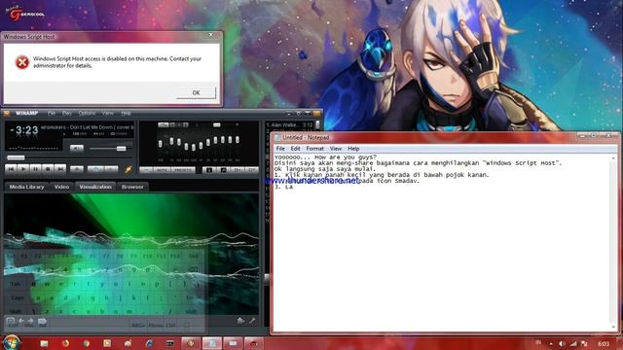Viewport: 623px width, 350px height.
Task: Click the network signal tray icon
Action: coord(573,343)
